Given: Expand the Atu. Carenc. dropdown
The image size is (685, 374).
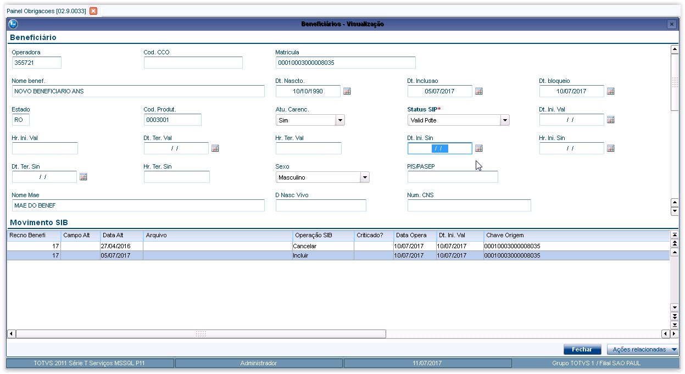Looking at the screenshot, I should (340, 120).
